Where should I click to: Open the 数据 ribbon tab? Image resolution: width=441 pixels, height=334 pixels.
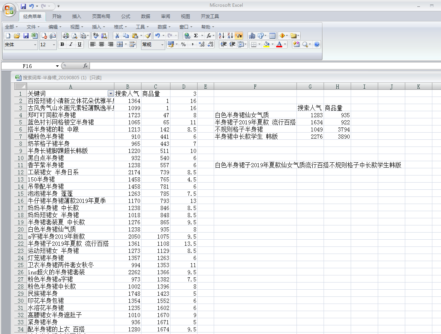tap(146, 17)
